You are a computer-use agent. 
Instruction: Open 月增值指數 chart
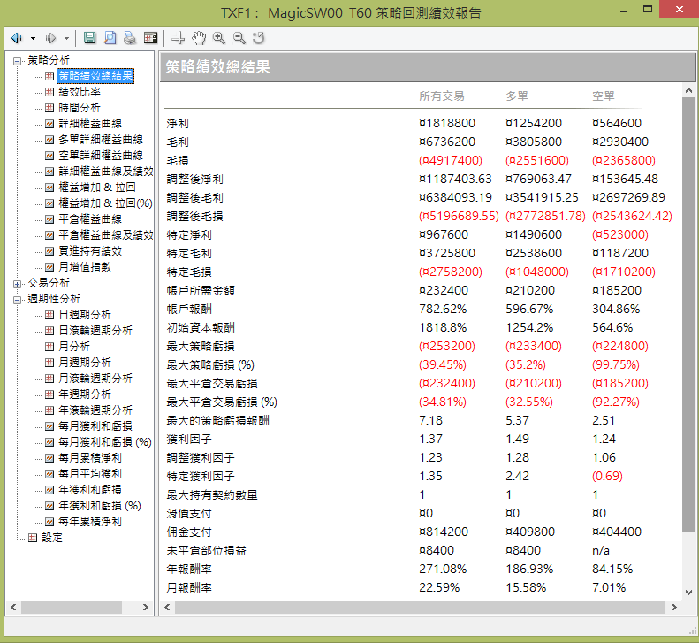[x=85, y=267]
